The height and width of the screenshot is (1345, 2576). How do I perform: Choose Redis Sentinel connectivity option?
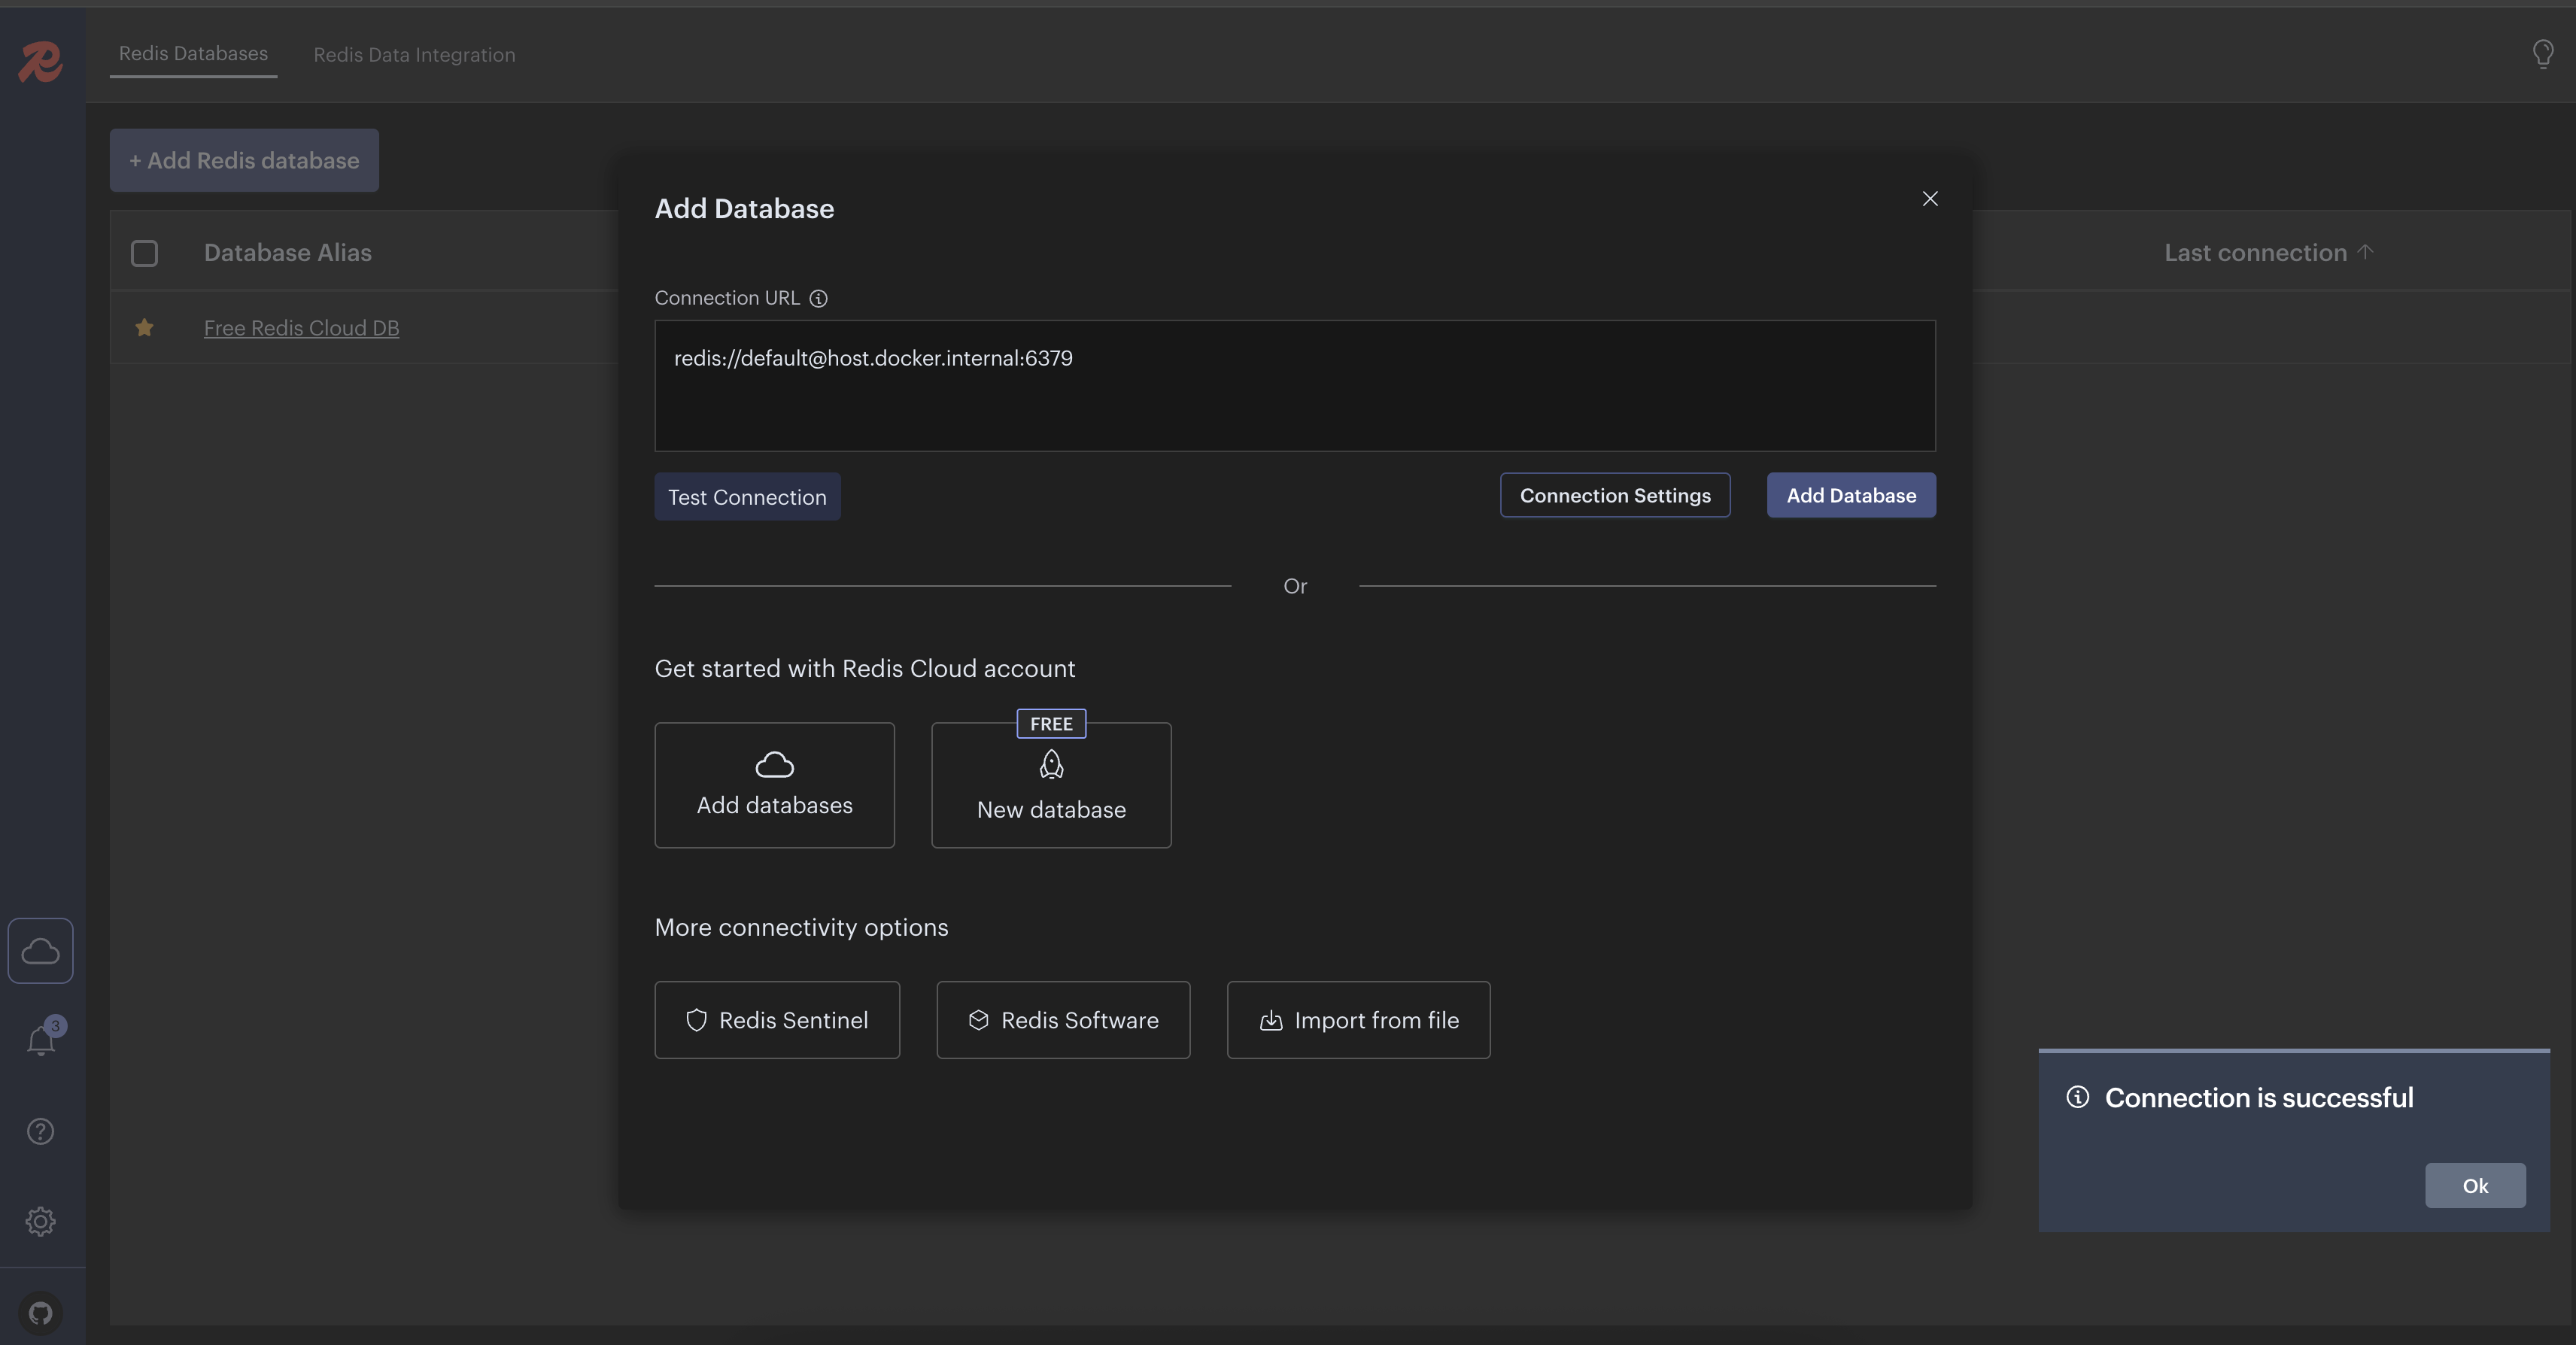(777, 1020)
